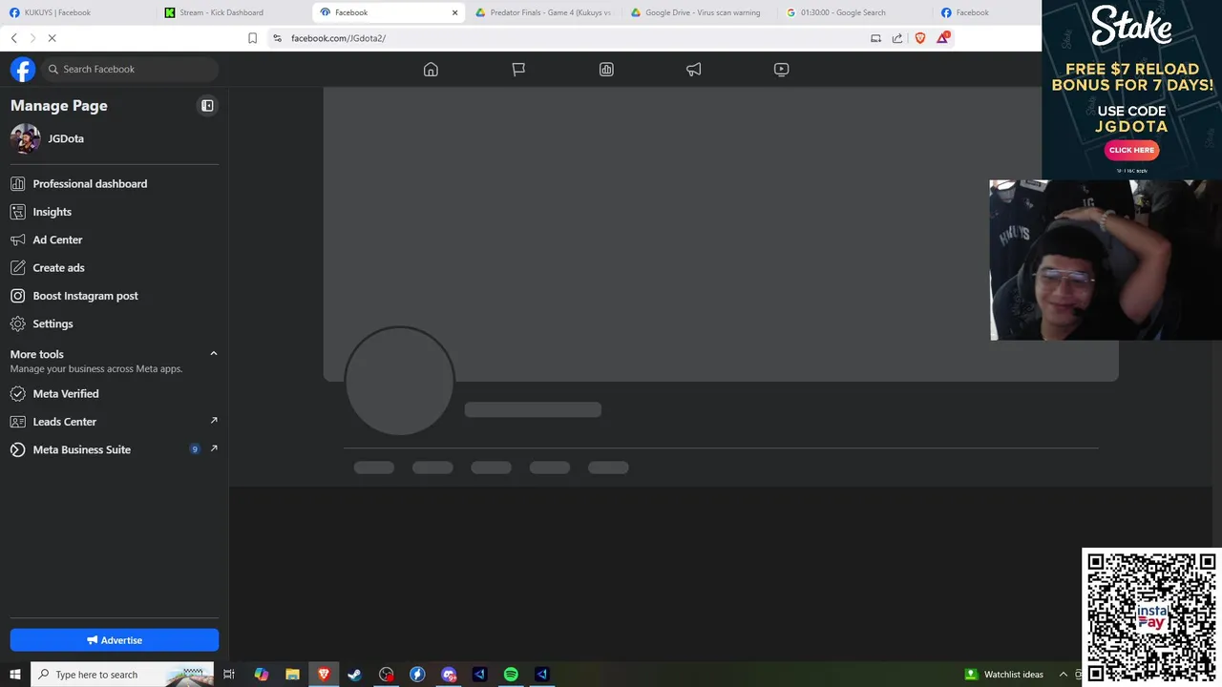Click the site settings icon in address bar
Image resolution: width=1222 pixels, height=687 pixels.
pyautogui.click(x=277, y=38)
